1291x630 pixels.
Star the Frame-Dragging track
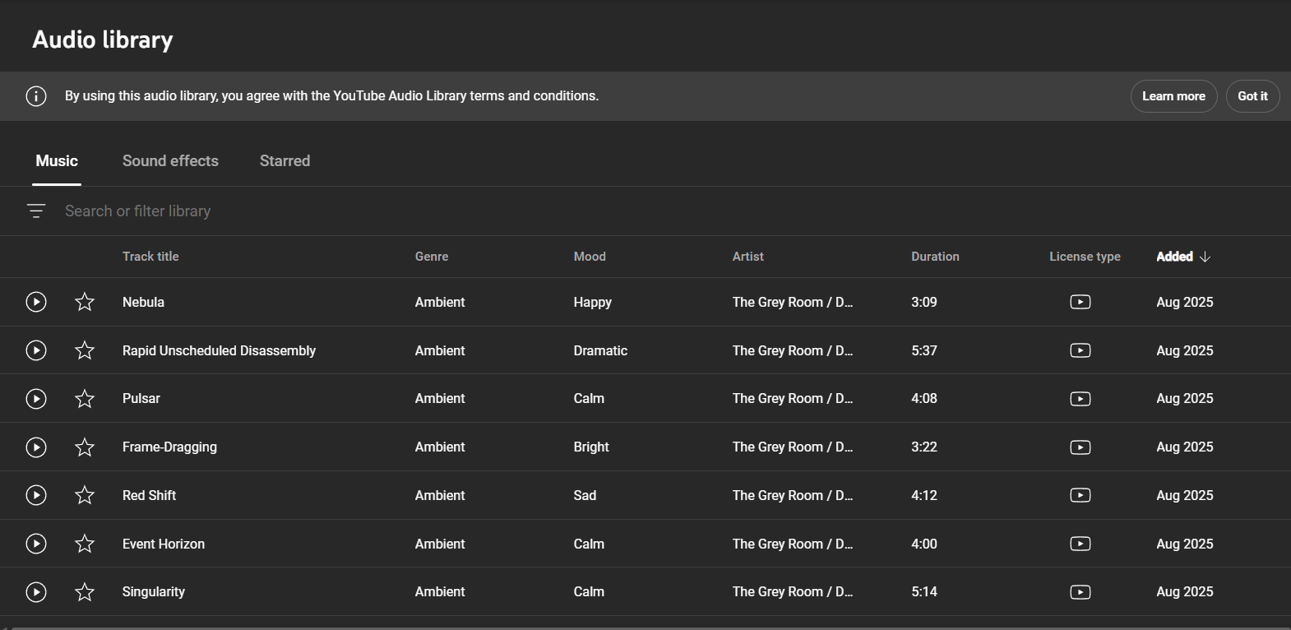(85, 447)
